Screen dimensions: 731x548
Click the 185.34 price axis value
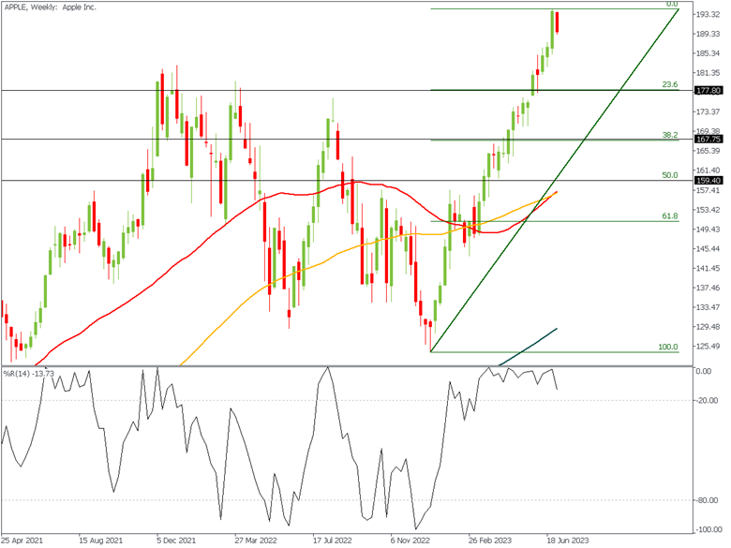[x=708, y=53]
